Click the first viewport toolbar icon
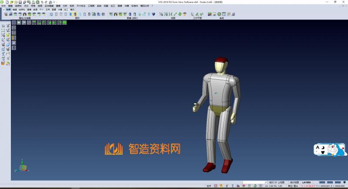 tap(14, 23)
